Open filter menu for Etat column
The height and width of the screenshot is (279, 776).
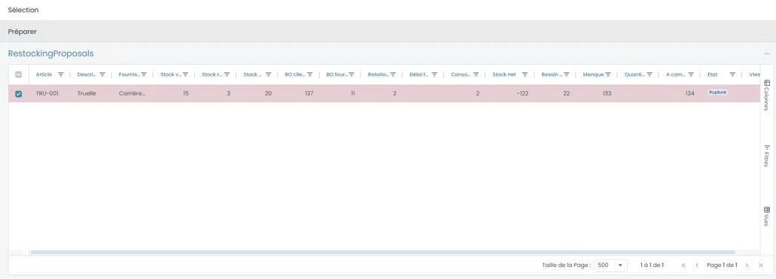[x=732, y=74]
